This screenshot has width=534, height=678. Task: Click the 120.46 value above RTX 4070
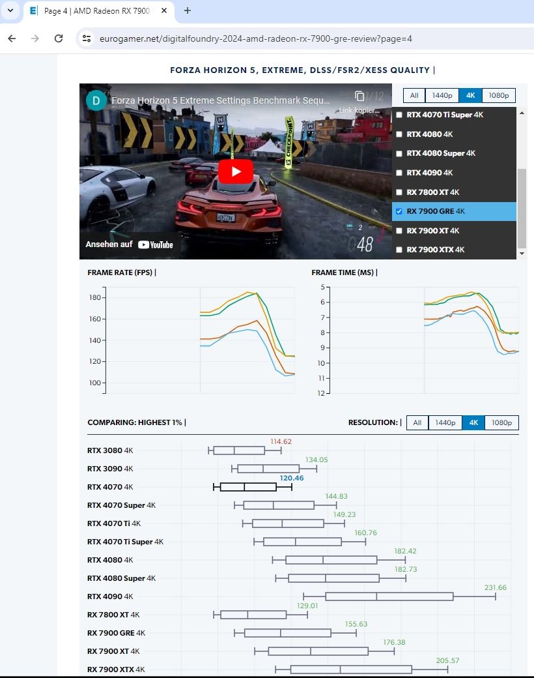point(292,479)
